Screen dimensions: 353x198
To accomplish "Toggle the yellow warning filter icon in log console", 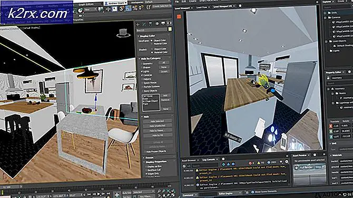I will click(259, 162).
